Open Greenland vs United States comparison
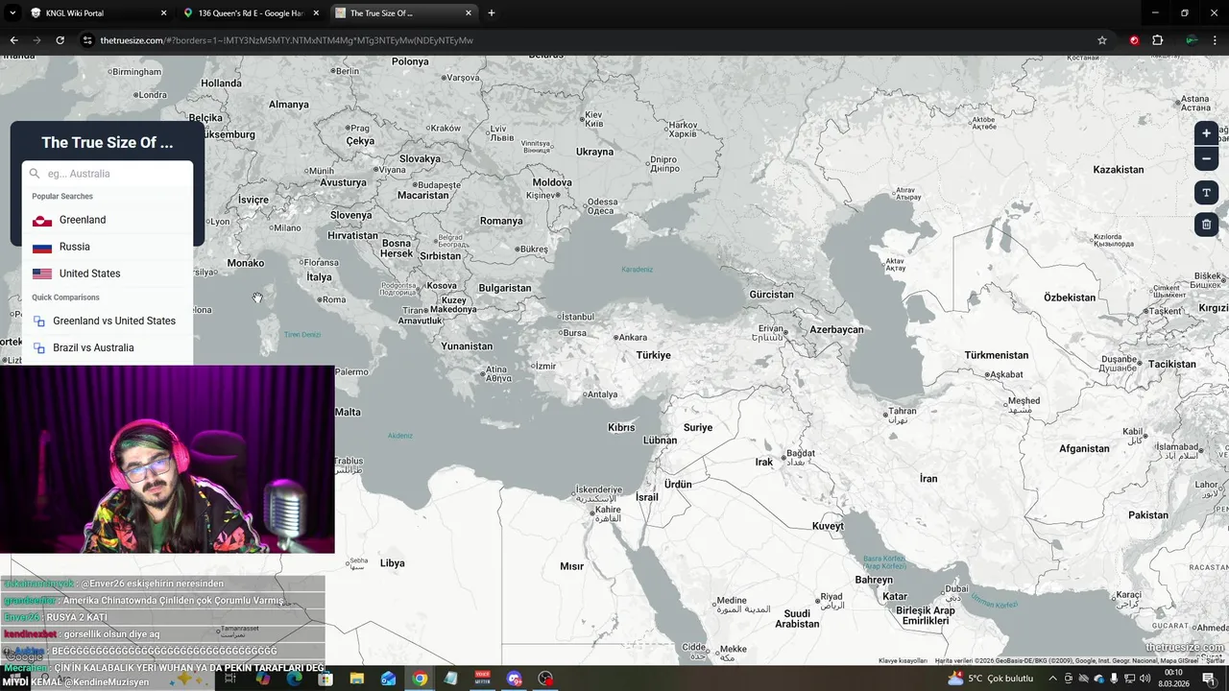 (x=108, y=321)
